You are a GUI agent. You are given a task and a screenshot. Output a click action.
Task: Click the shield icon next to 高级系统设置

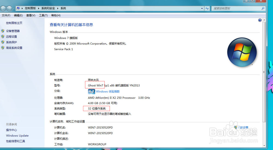click(x=3, y=48)
